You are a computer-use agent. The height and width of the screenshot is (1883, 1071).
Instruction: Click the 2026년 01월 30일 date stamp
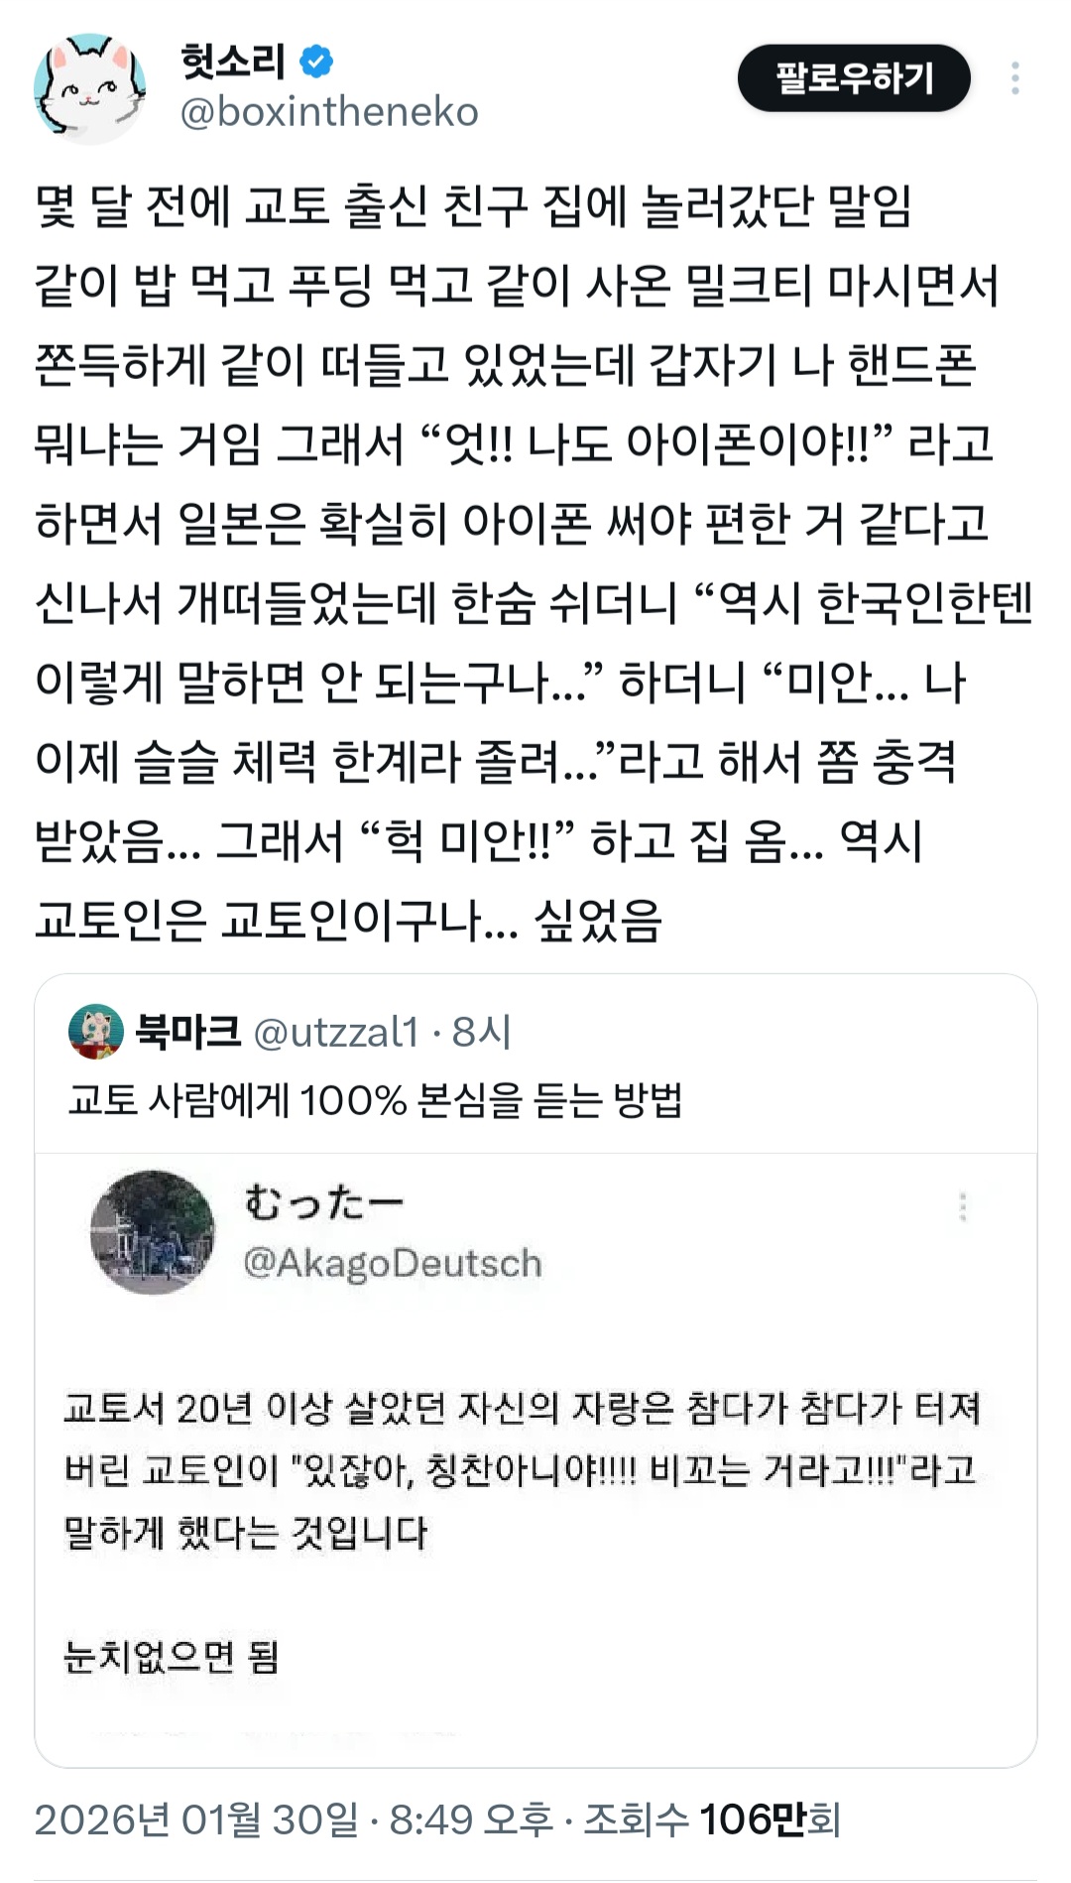click(x=196, y=1820)
